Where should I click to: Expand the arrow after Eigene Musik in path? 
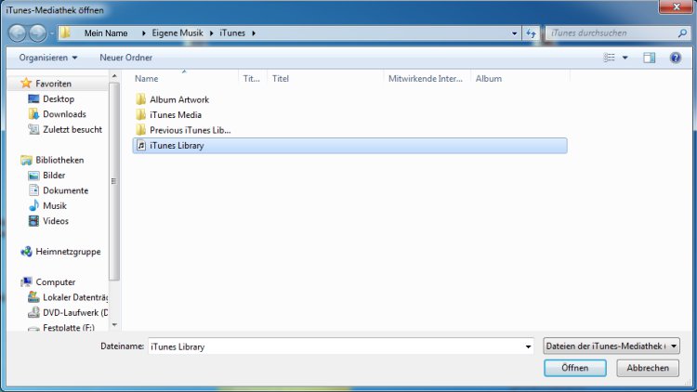pos(211,33)
